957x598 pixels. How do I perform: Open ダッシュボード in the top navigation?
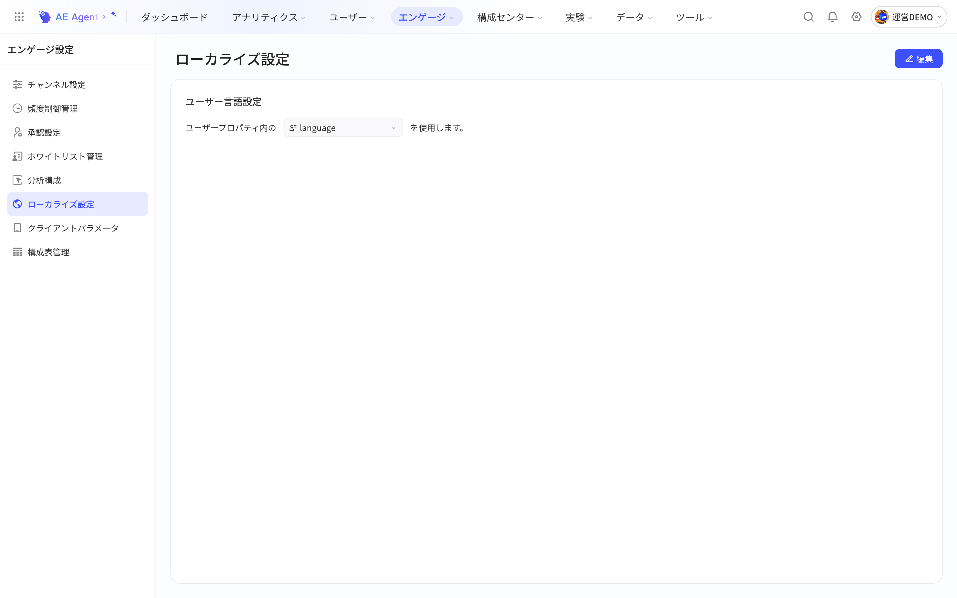point(174,17)
